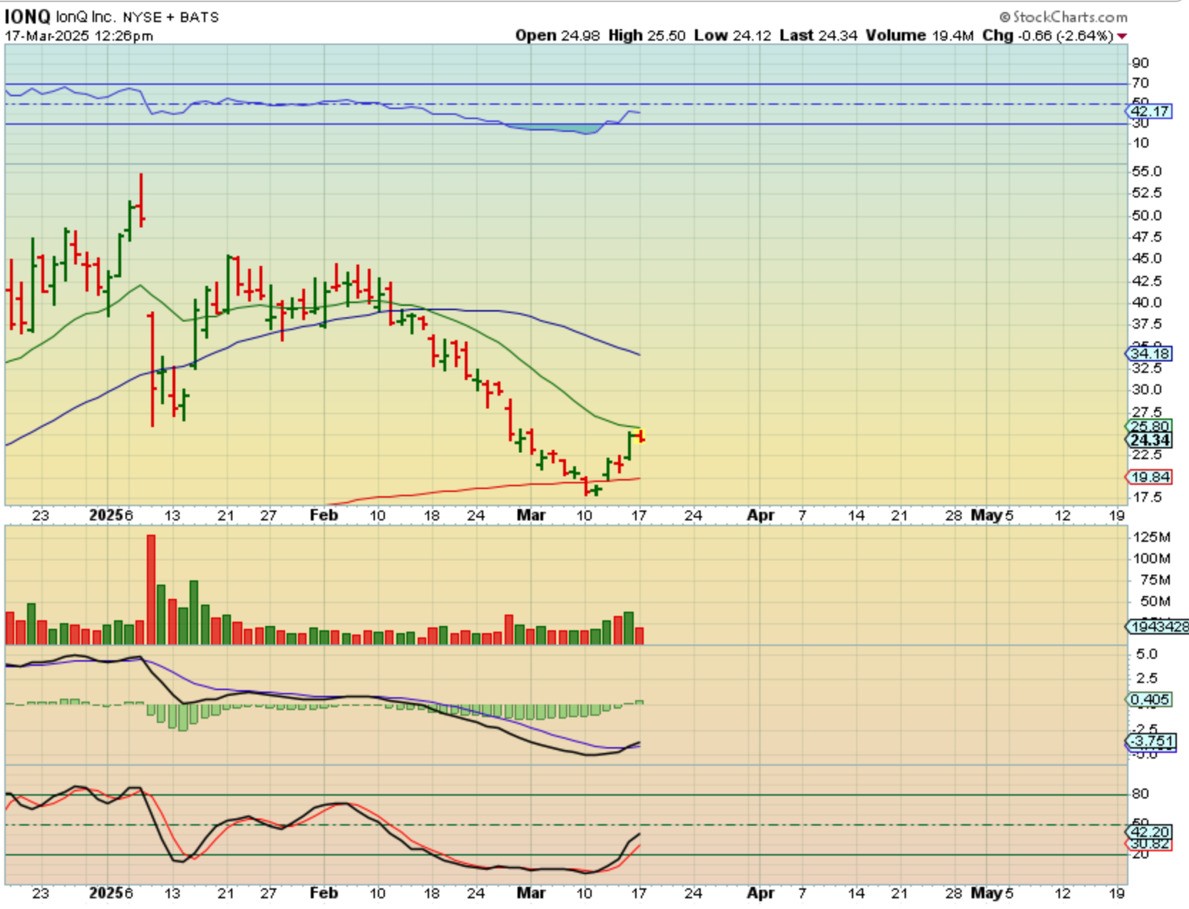The width and height of the screenshot is (1189, 909).
Task: Click the 90 label on the RSI axis
Action: (1141, 63)
